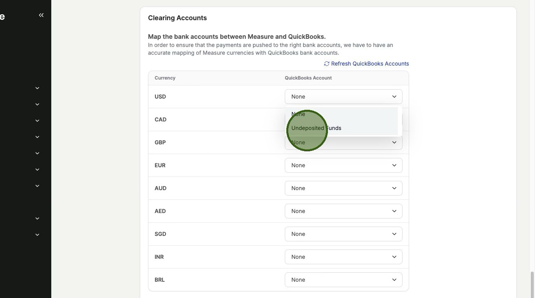Expand the second sidebar chevron from top

click(37, 104)
